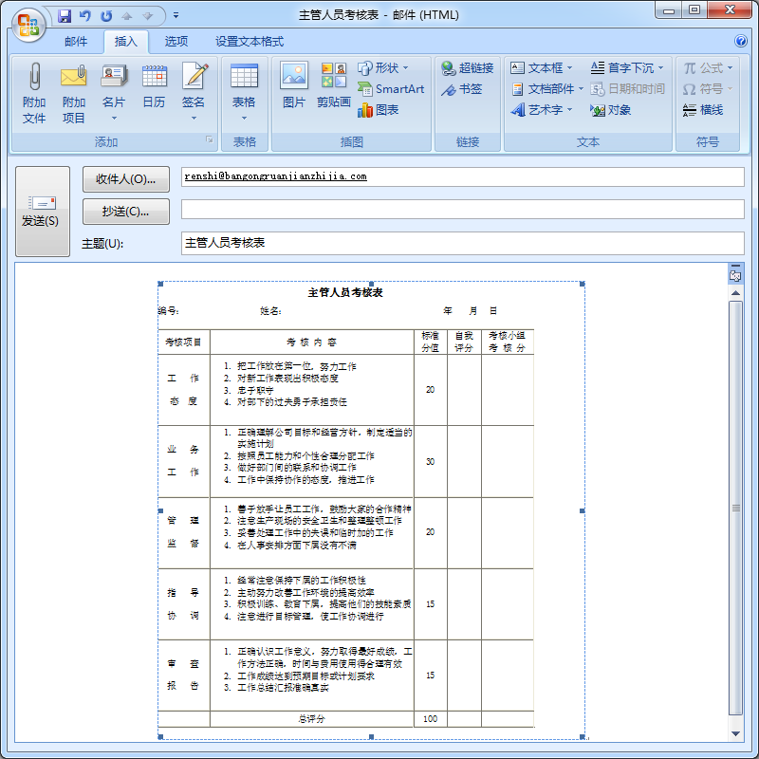
Task: Insert a chart with 图表
Action: click(379, 110)
